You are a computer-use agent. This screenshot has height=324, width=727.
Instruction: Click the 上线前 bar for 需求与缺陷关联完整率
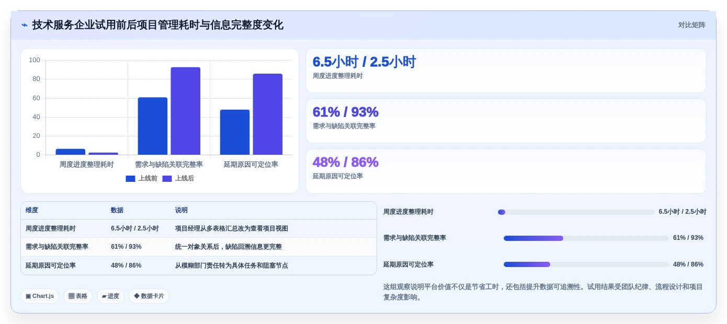pos(153,126)
